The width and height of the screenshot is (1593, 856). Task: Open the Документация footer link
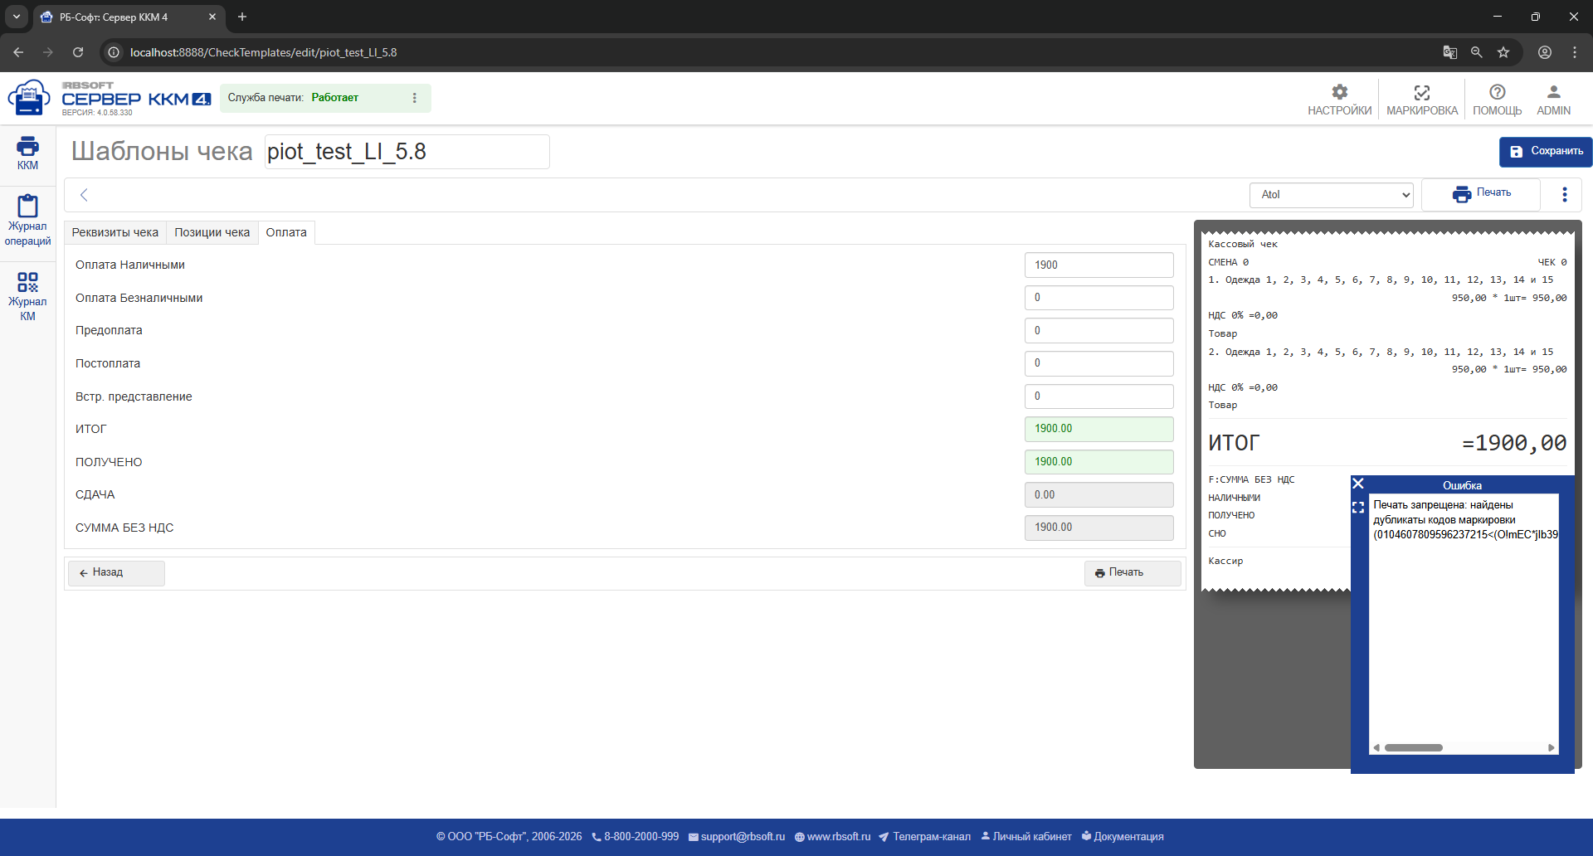tap(1123, 837)
